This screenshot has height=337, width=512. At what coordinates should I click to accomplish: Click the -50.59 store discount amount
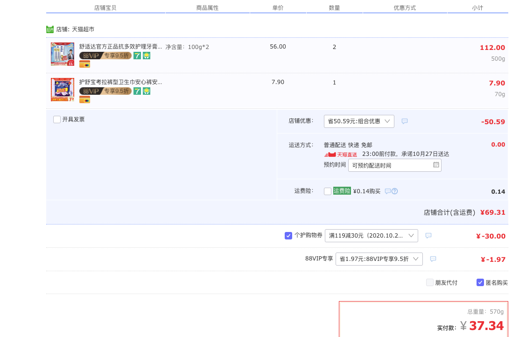point(493,122)
